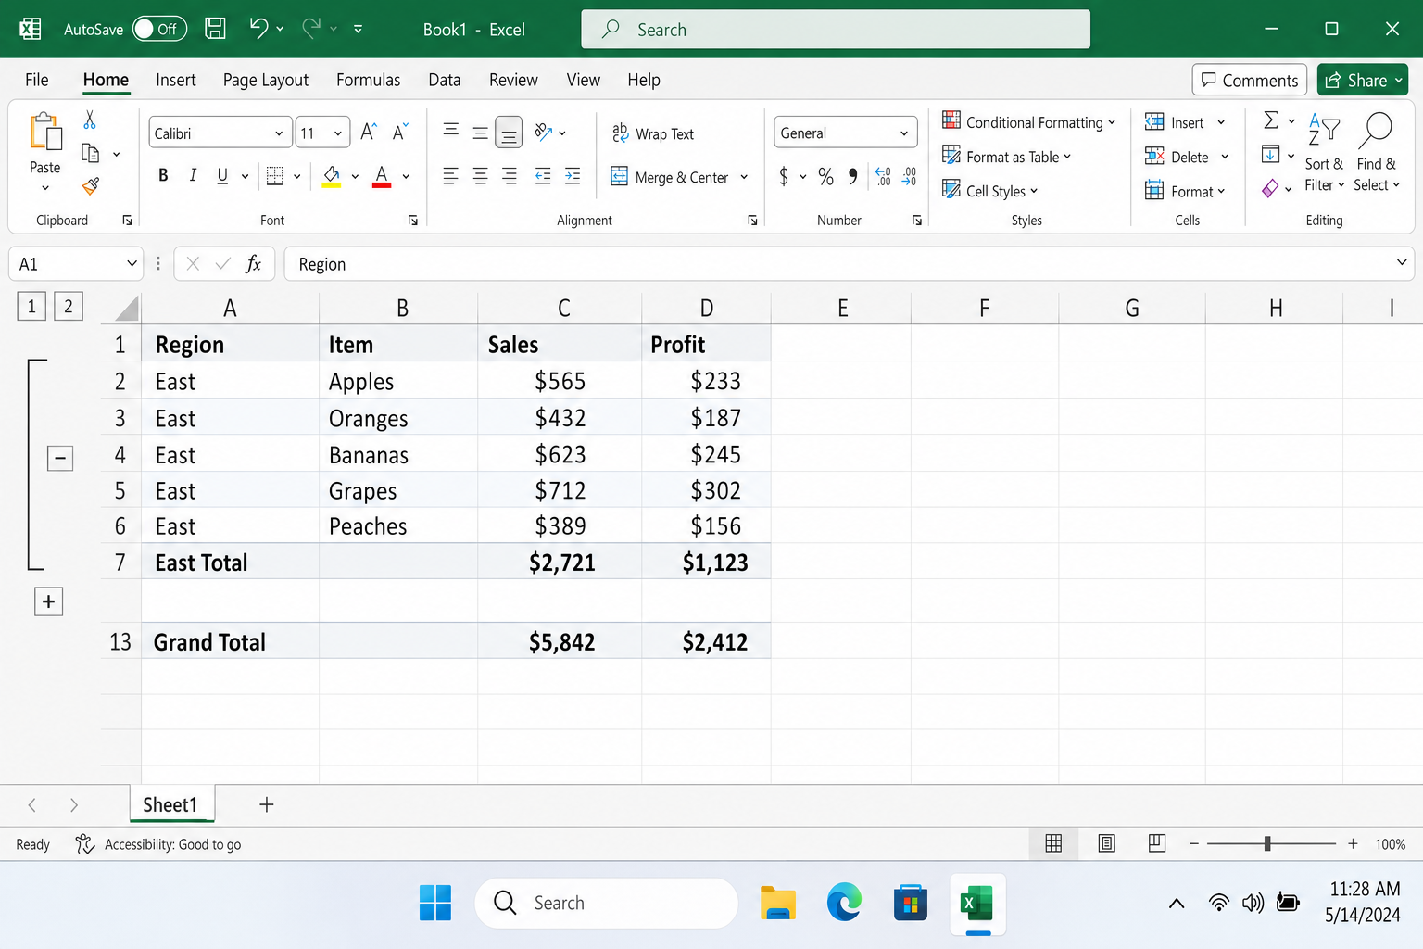Undo the last action
The height and width of the screenshot is (949, 1423).
coord(258,29)
